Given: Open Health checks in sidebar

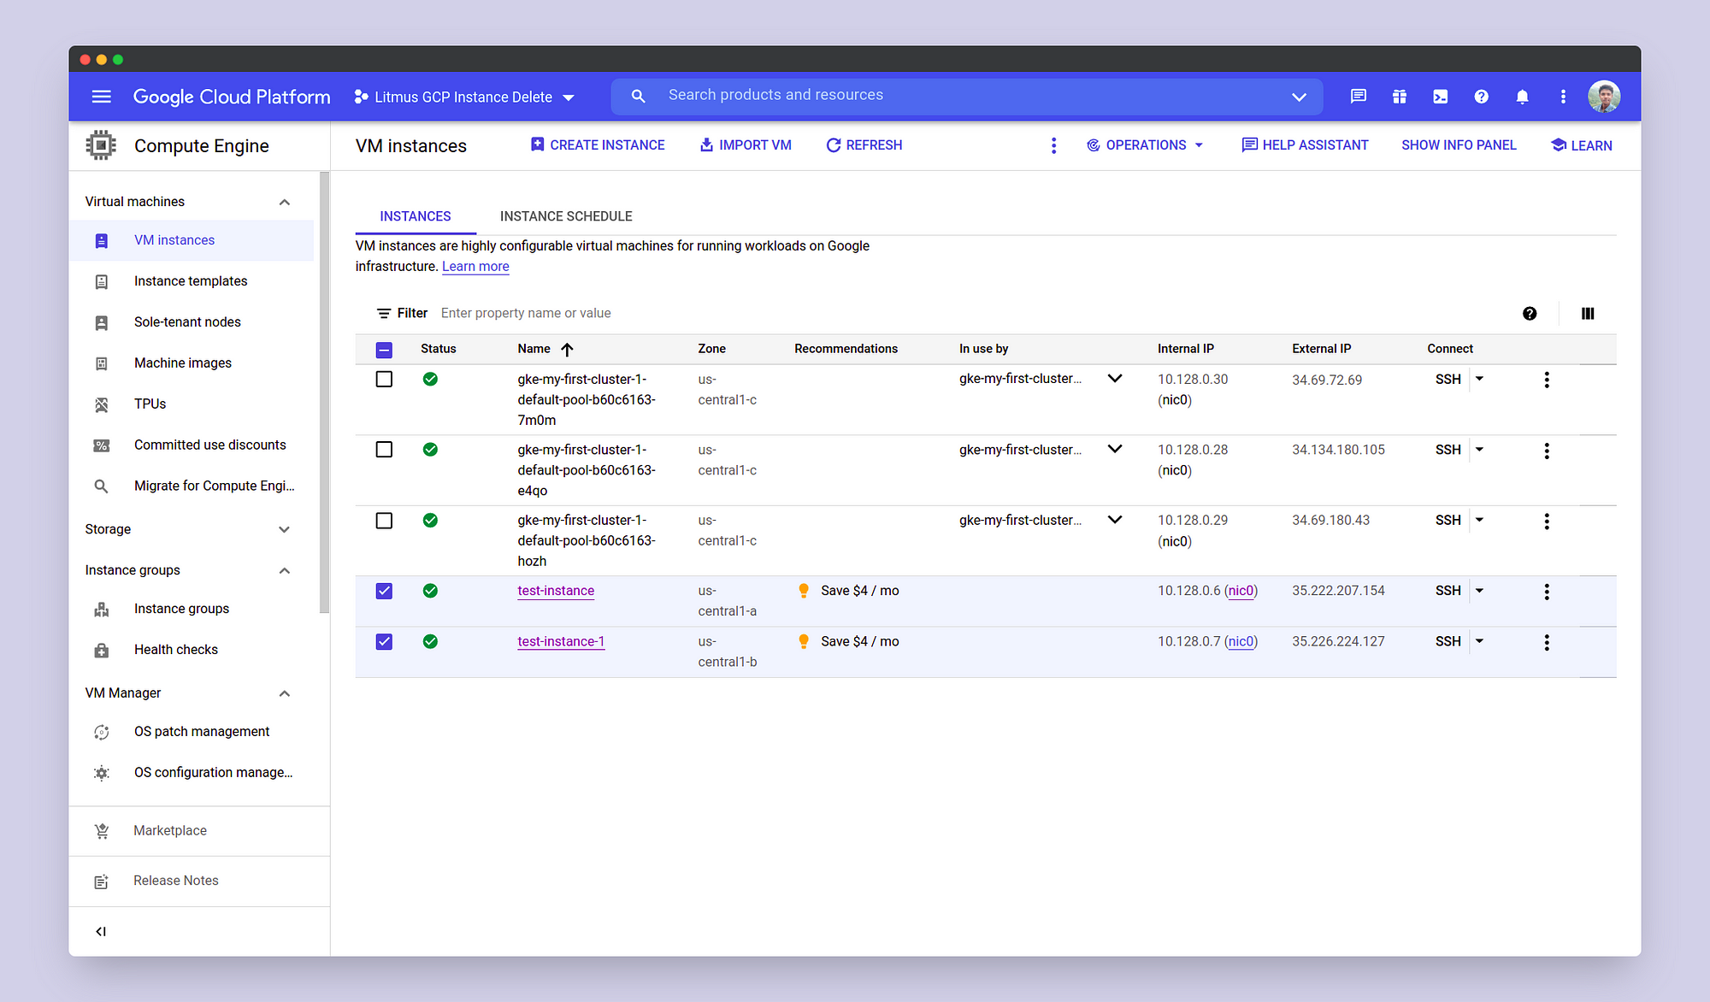Looking at the screenshot, I should pyautogui.click(x=176, y=650).
